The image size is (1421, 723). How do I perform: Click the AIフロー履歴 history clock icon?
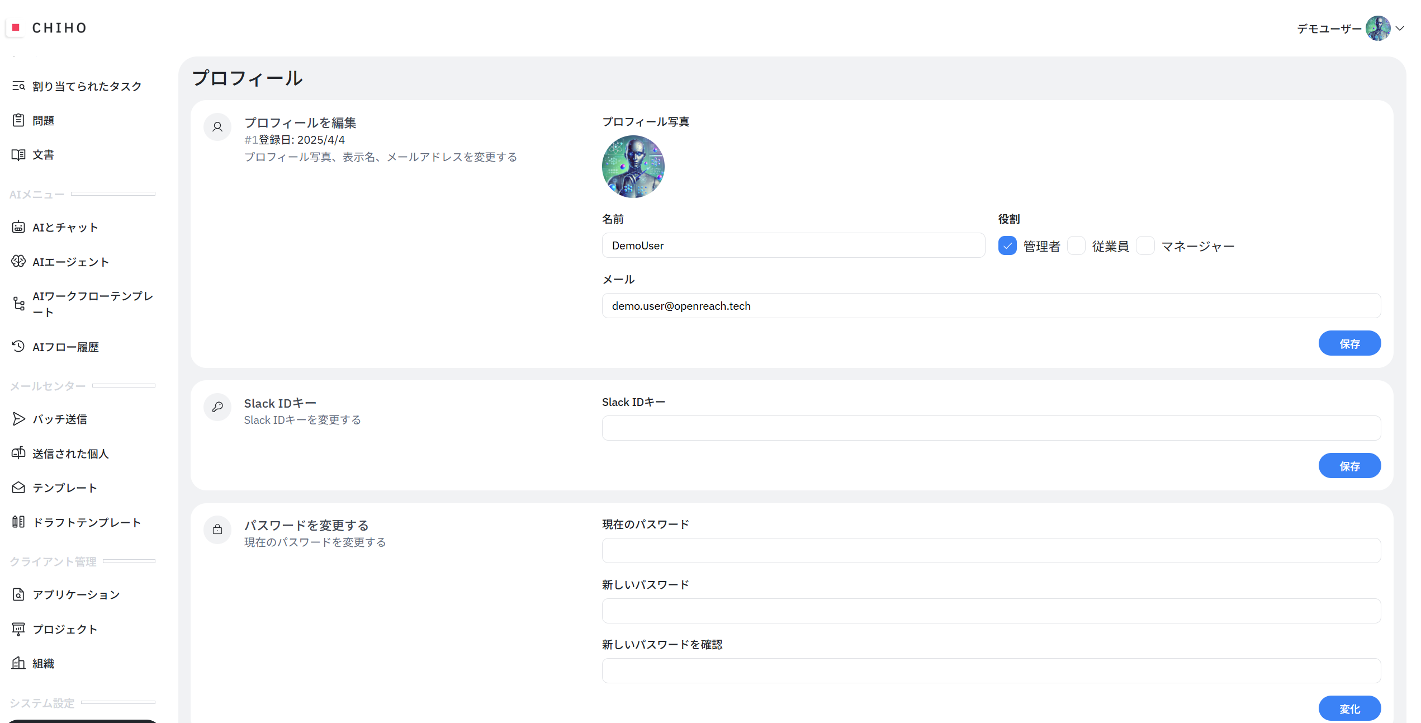click(18, 346)
